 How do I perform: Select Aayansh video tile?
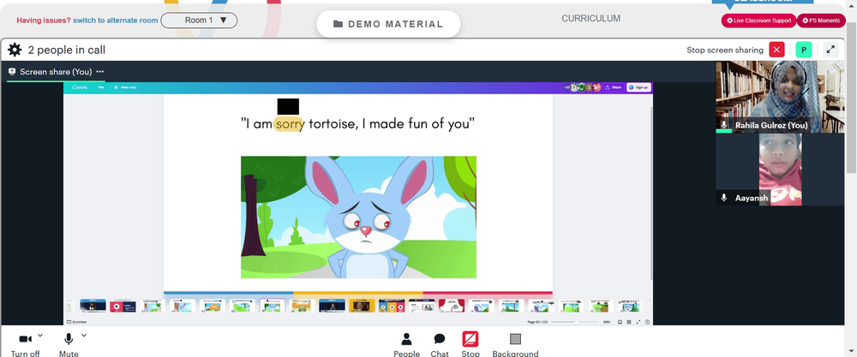click(780, 170)
